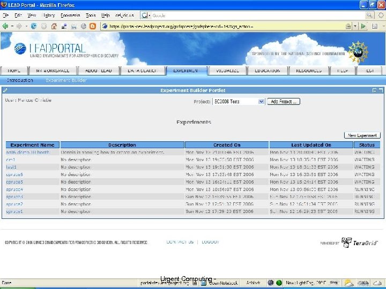Viewport: 386px width, 289px height.
Task: Open the del.icio.us menu
Action: click(x=124, y=15)
